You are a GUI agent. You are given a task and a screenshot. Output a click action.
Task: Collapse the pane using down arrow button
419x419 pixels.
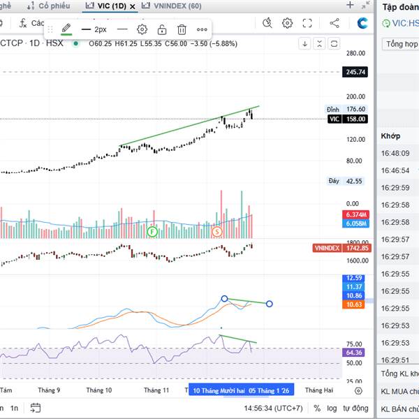[304, 44]
